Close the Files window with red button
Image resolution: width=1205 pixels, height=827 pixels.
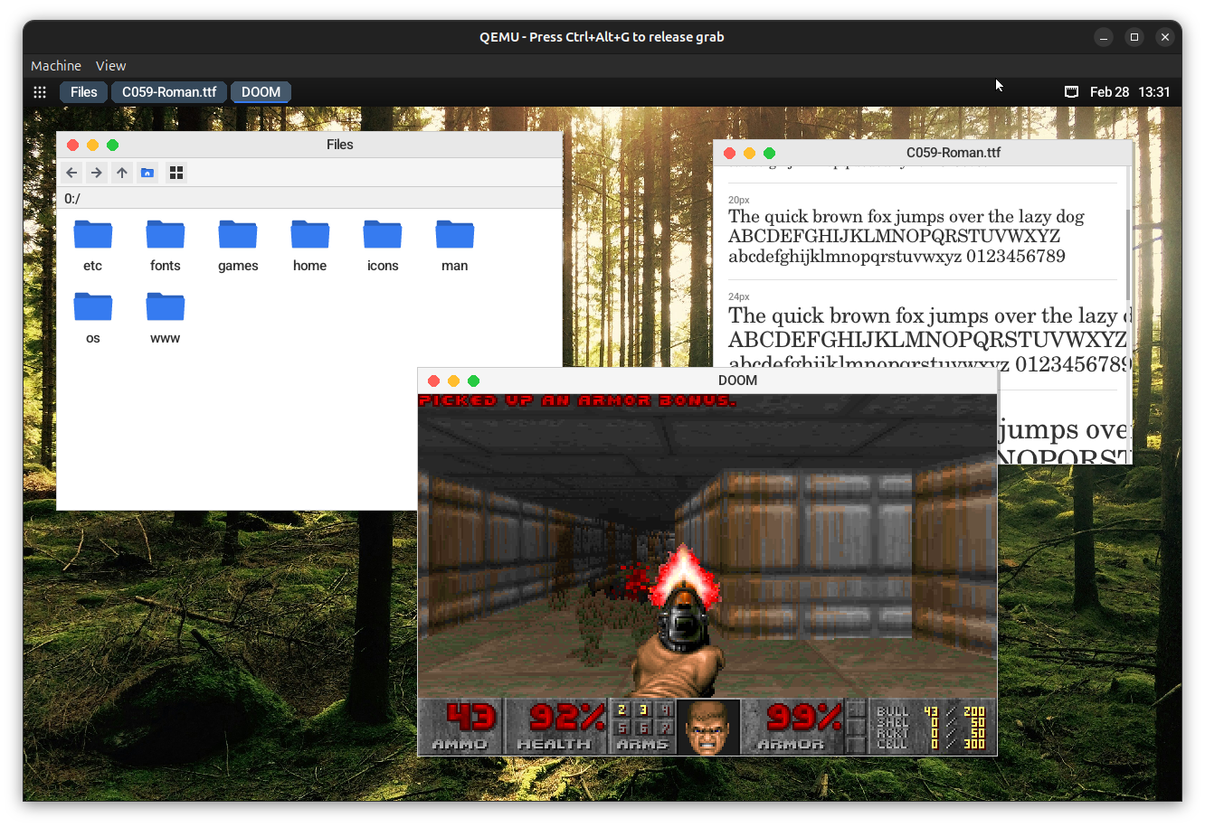point(73,146)
